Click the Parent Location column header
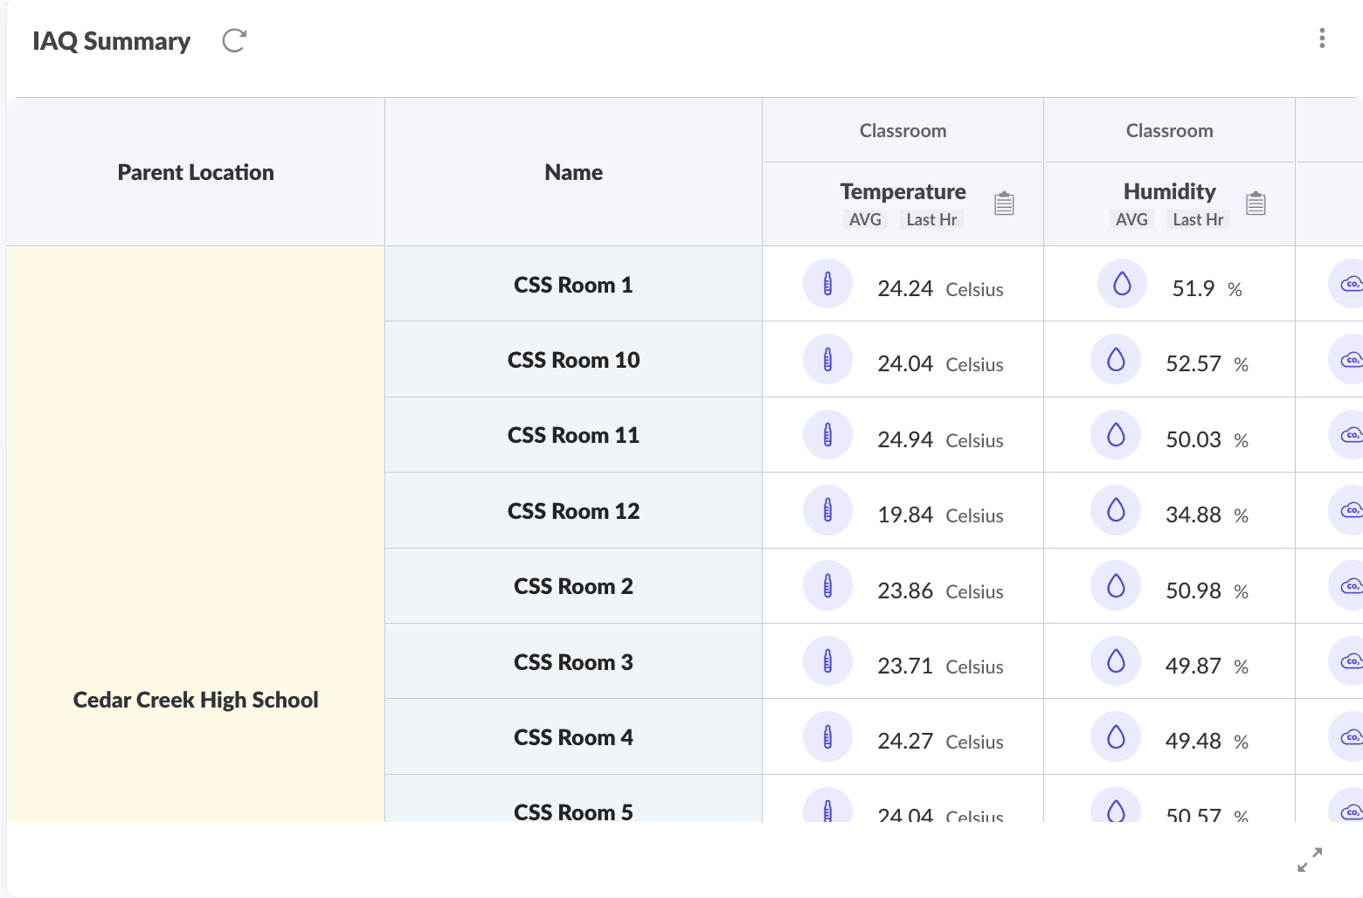This screenshot has width=1363, height=898. [x=196, y=172]
